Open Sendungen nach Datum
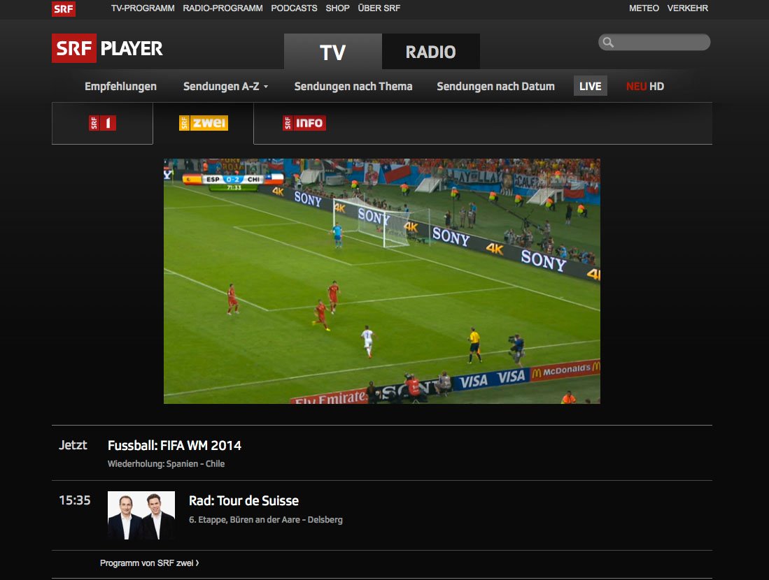 click(x=496, y=87)
